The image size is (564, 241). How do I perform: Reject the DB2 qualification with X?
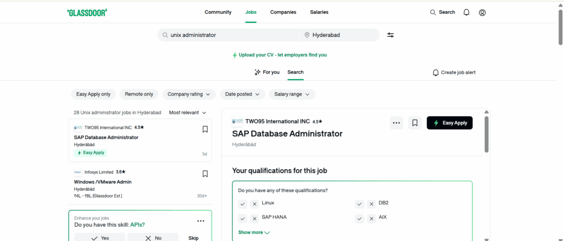pyautogui.click(x=371, y=204)
